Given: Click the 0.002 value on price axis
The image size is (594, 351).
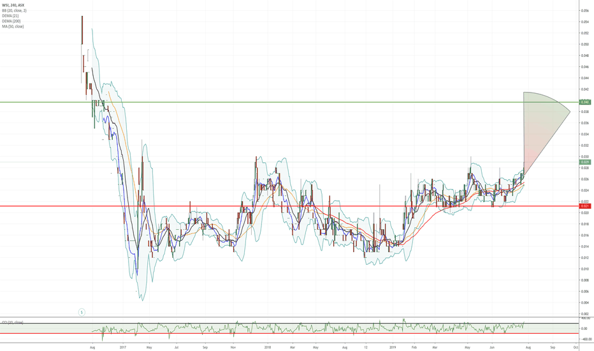Looking at the screenshot, I should point(585,314).
